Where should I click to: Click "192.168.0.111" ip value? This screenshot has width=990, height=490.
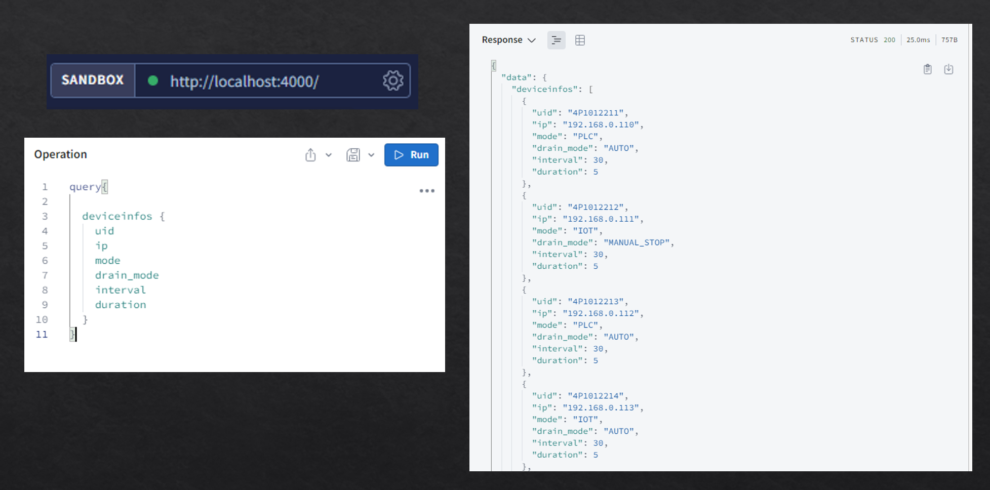coord(601,219)
